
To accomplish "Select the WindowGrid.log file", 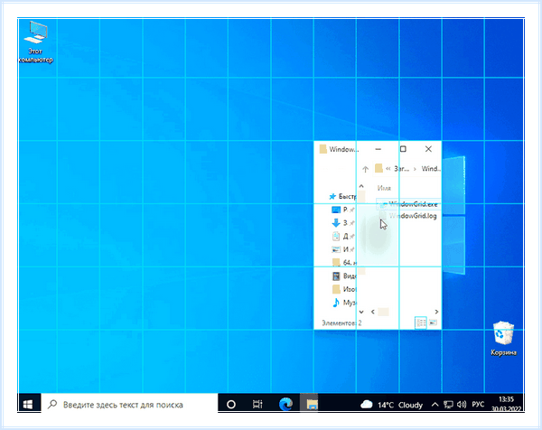I will [x=408, y=216].
